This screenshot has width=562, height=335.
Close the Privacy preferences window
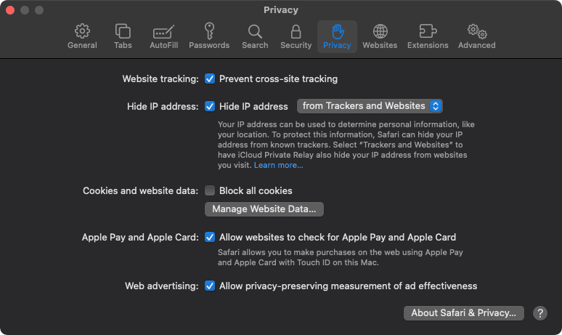click(10, 10)
